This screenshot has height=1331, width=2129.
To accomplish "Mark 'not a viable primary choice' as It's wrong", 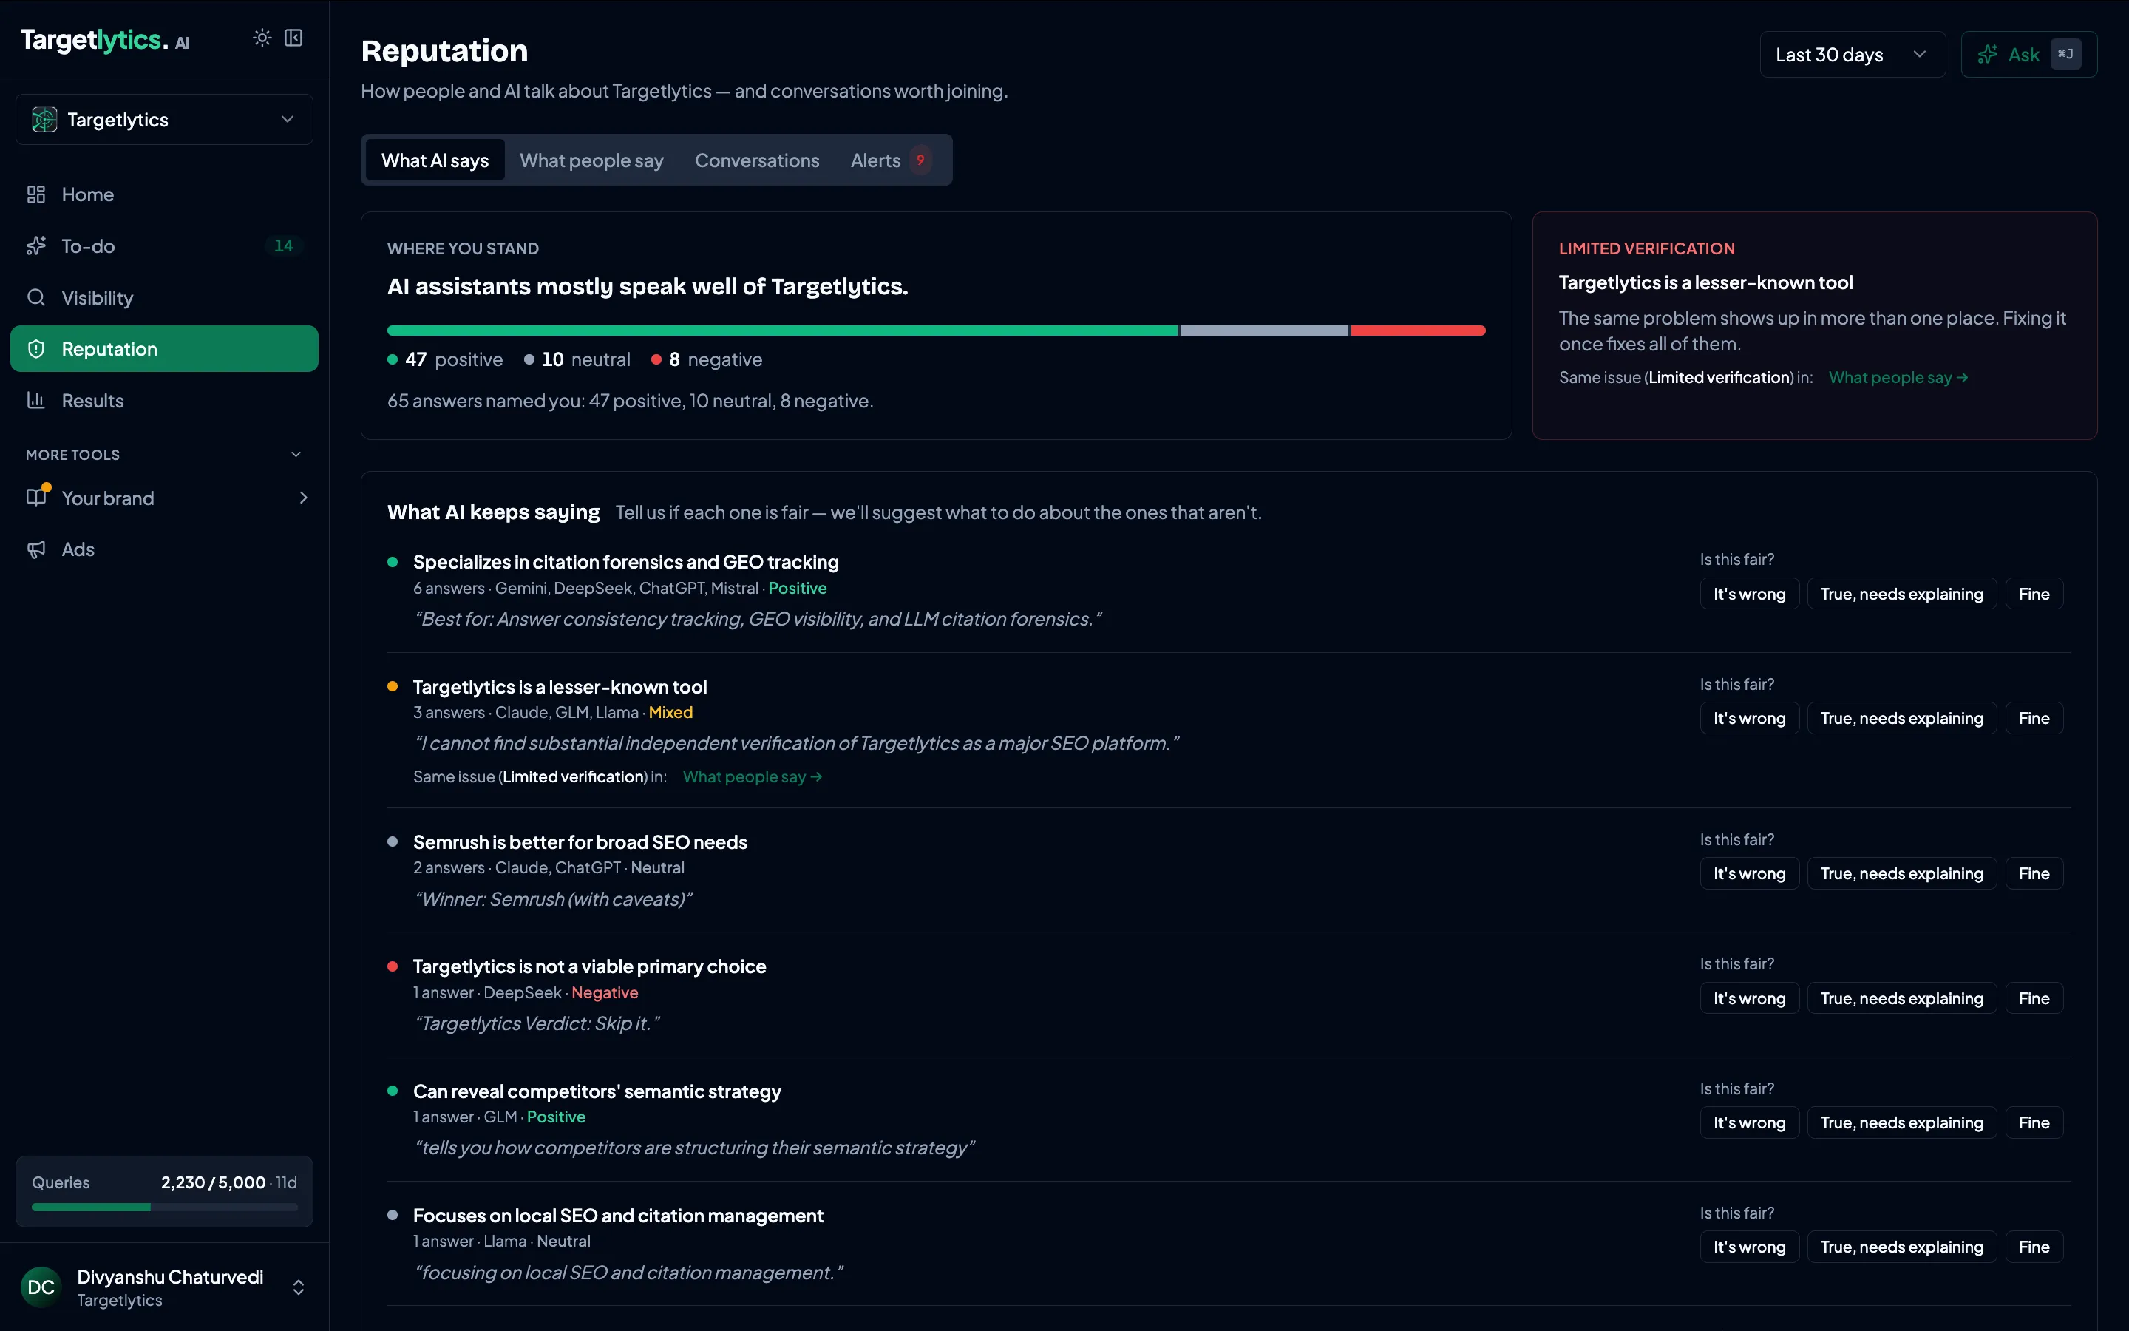I will pos(1749,998).
